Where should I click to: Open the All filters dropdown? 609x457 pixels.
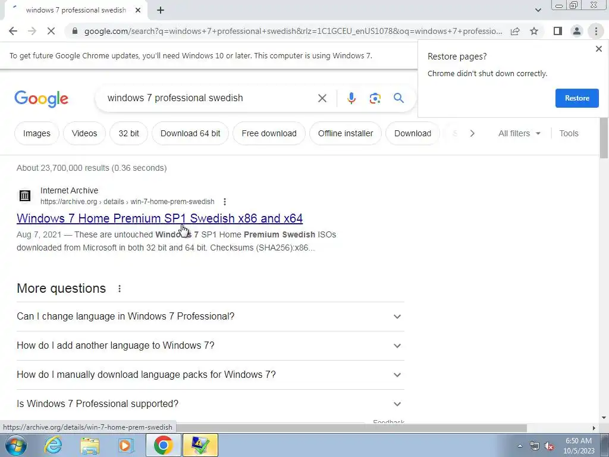pos(519,133)
